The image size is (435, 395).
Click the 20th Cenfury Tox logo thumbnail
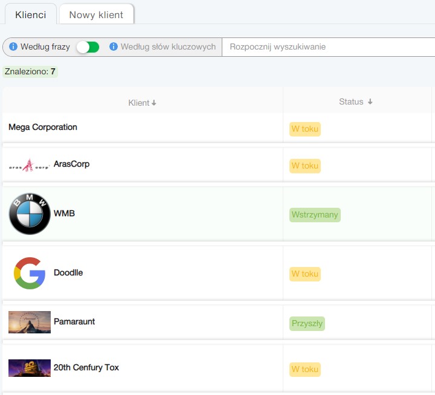30,368
